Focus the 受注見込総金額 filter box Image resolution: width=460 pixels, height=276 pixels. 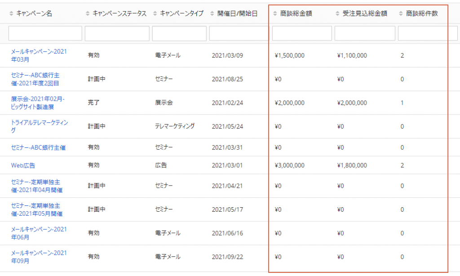365,33
